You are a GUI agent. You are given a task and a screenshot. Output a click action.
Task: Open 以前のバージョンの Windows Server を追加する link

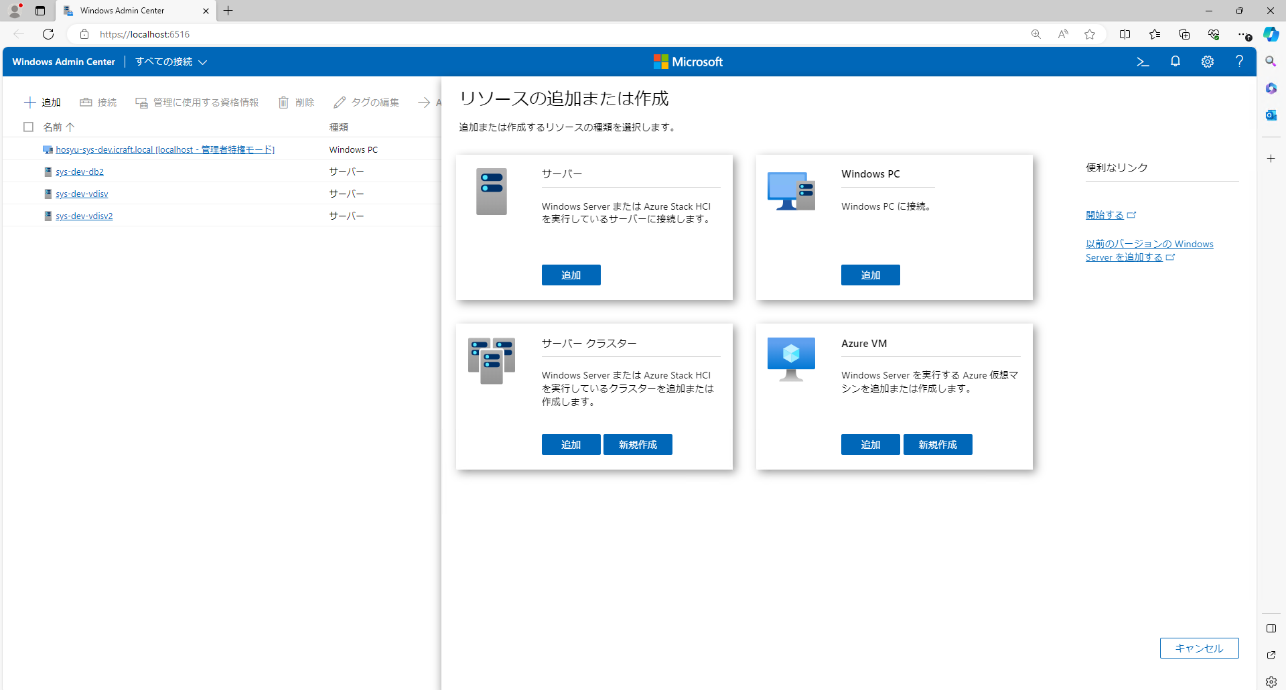pyautogui.click(x=1149, y=251)
